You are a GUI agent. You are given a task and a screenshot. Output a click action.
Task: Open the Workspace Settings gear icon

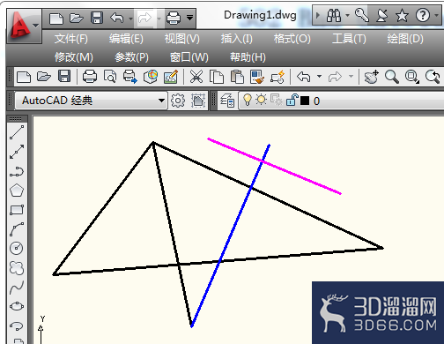178,101
